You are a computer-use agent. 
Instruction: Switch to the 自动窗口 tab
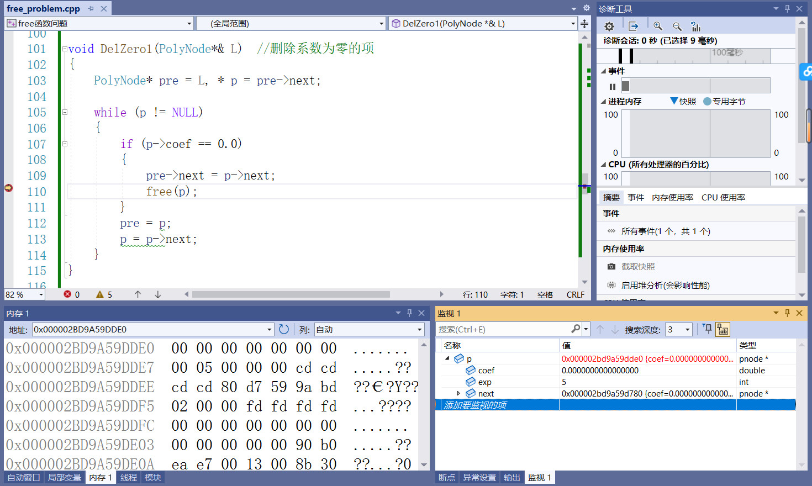pos(24,477)
